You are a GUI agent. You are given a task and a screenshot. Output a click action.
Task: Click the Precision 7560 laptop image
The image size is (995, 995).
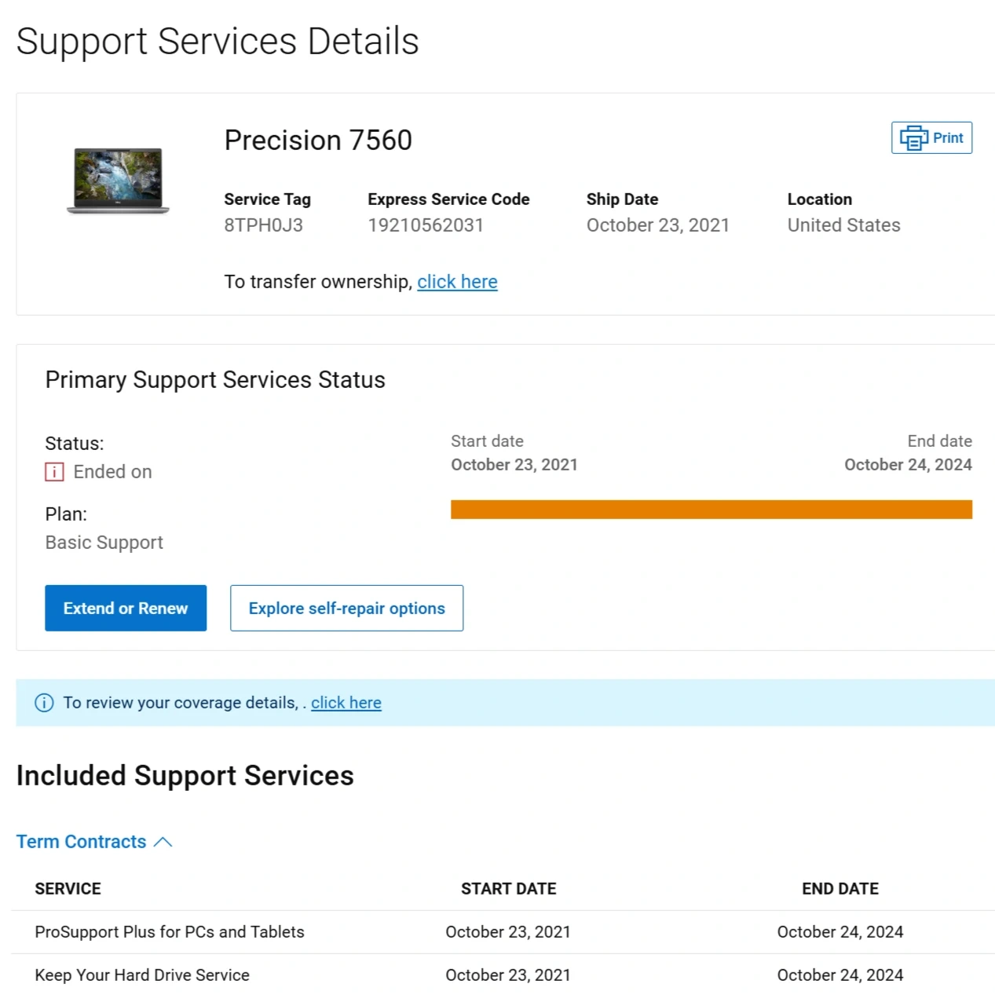coord(118,181)
